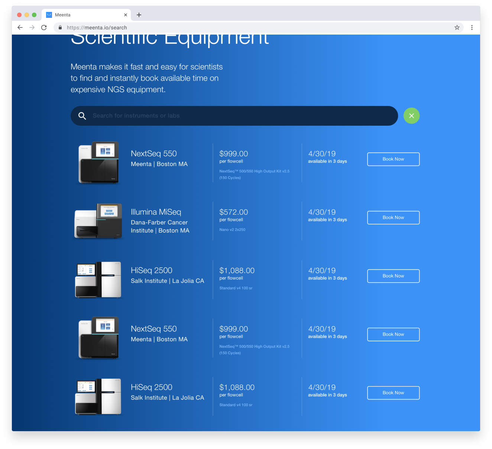Book the first HiSeq 2500 listing
492x449 pixels.
pyautogui.click(x=393, y=276)
